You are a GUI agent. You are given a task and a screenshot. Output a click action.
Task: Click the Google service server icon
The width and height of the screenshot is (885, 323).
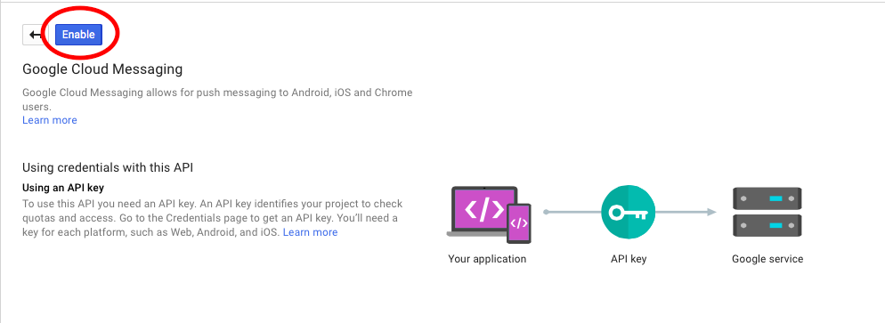[x=767, y=213]
